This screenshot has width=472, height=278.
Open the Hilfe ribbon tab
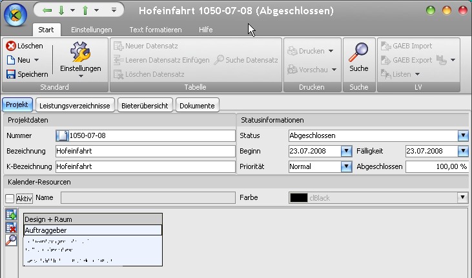(x=205, y=30)
